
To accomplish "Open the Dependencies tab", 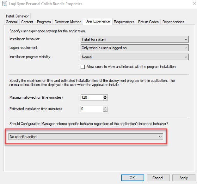I will point(173,22).
